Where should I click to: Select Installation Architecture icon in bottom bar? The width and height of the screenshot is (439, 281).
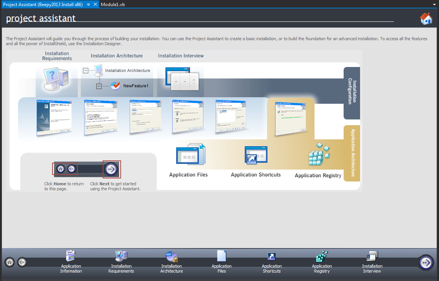pos(171,256)
